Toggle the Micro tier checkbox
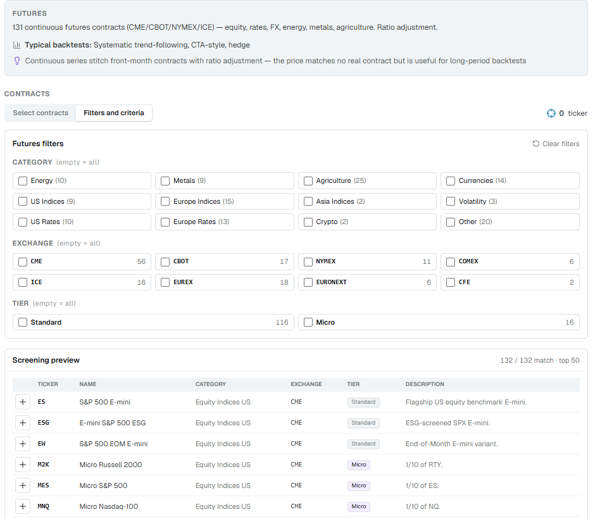The width and height of the screenshot is (600, 519). point(308,322)
